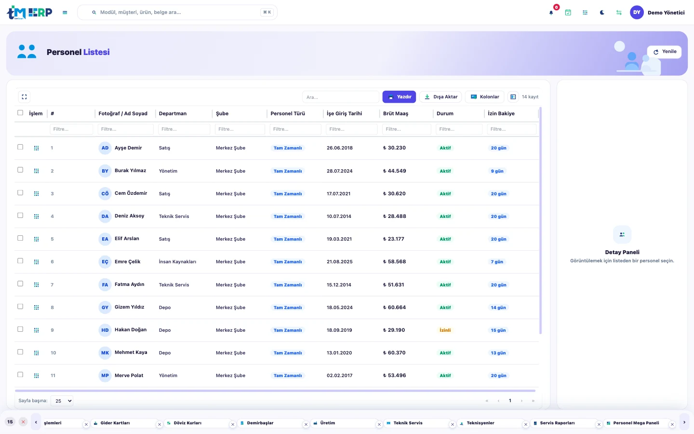Click the horizontal scrollbar under the table

pos(275,391)
